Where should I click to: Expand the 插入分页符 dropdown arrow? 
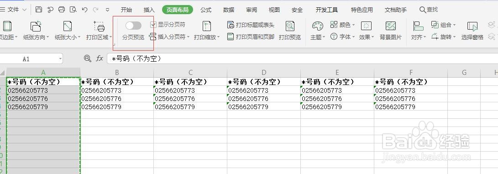tap(188, 37)
